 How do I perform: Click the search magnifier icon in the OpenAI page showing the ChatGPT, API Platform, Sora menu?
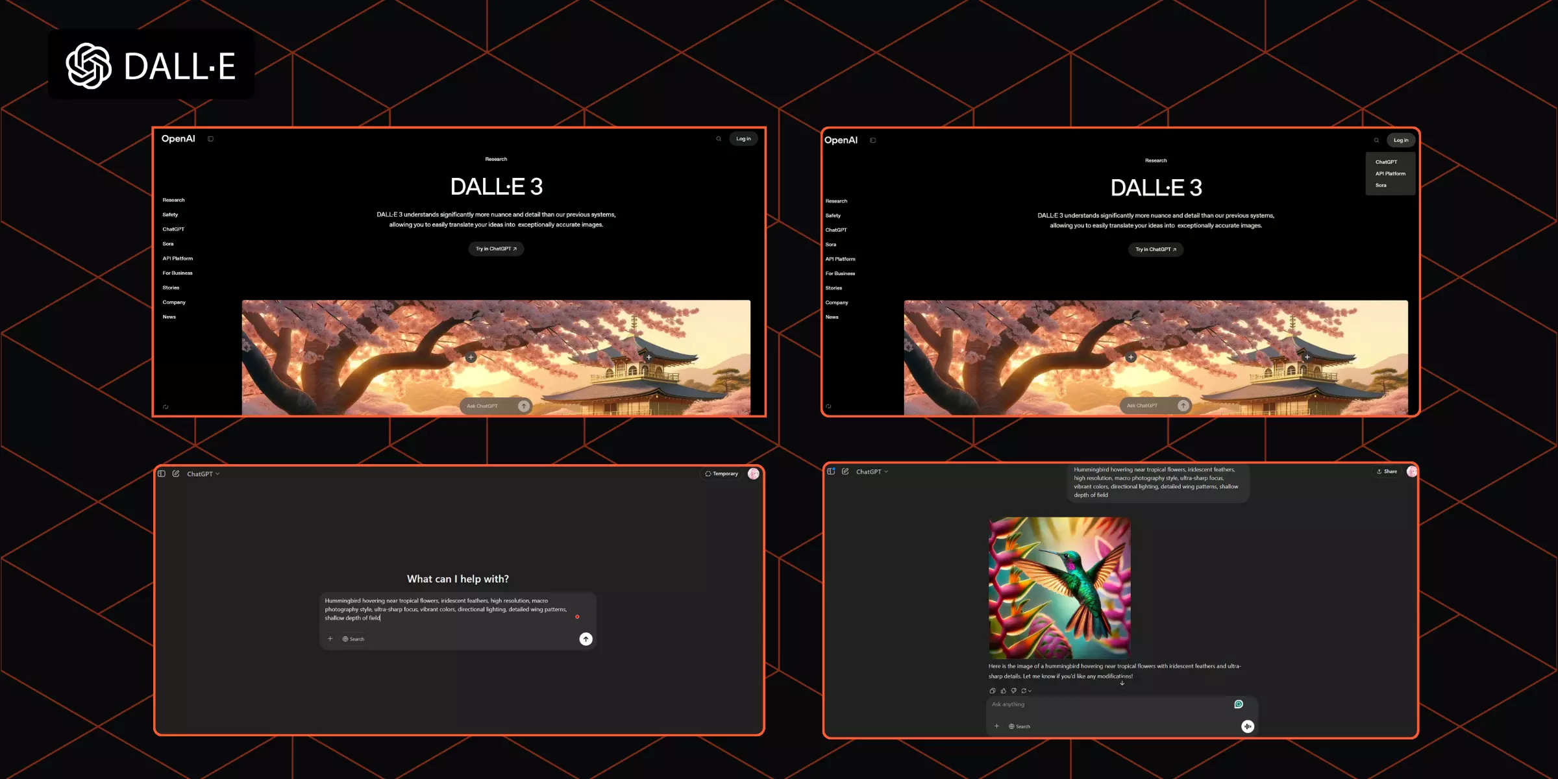1376,140
